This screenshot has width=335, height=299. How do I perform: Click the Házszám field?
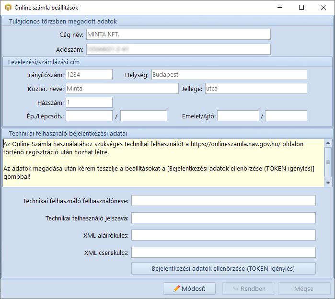tap(89, 103)
